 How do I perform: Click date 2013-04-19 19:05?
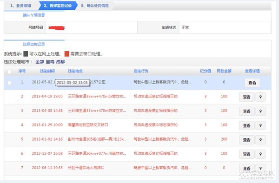click(x=47, y=96)
